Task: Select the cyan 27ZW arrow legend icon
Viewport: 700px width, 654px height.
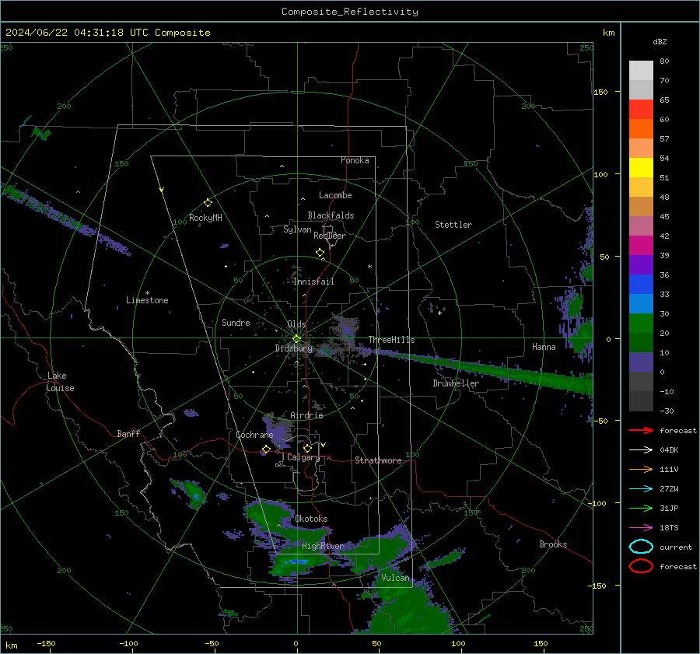Action: pos(641,489)
